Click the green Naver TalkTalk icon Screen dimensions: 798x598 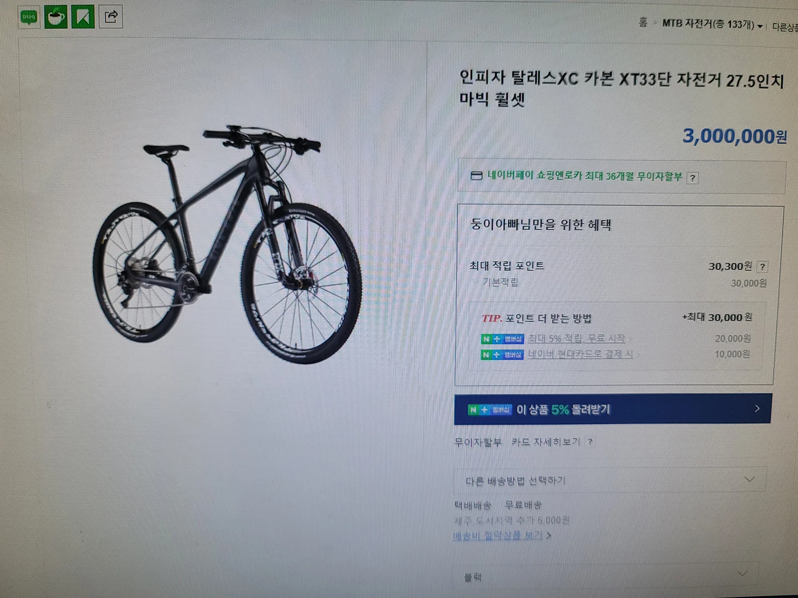tap(55, 17)
